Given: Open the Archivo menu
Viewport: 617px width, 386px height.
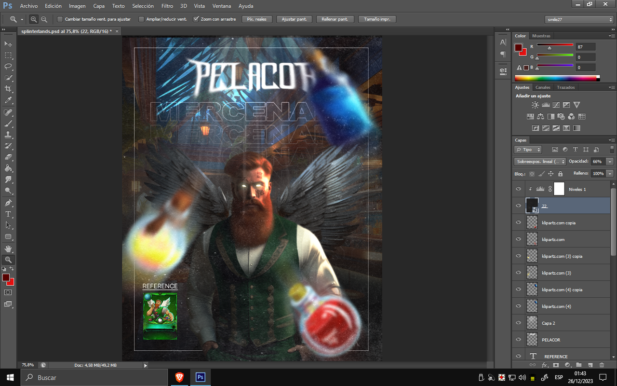Looking at the screenshot, I should tap(29, 6).
